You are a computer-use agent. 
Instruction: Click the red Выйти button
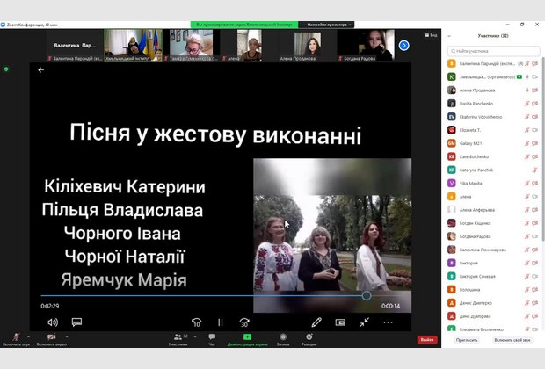click(426, 339)
